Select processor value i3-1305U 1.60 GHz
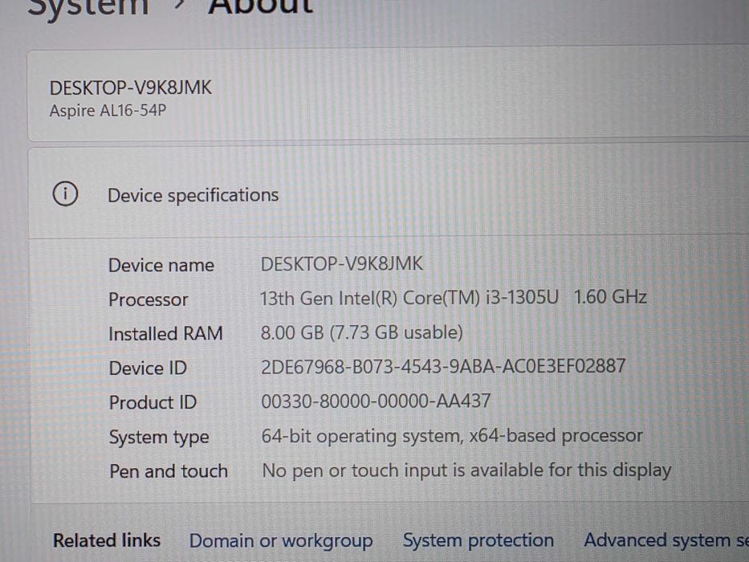 pyautogui.click(x=454, y=297)
